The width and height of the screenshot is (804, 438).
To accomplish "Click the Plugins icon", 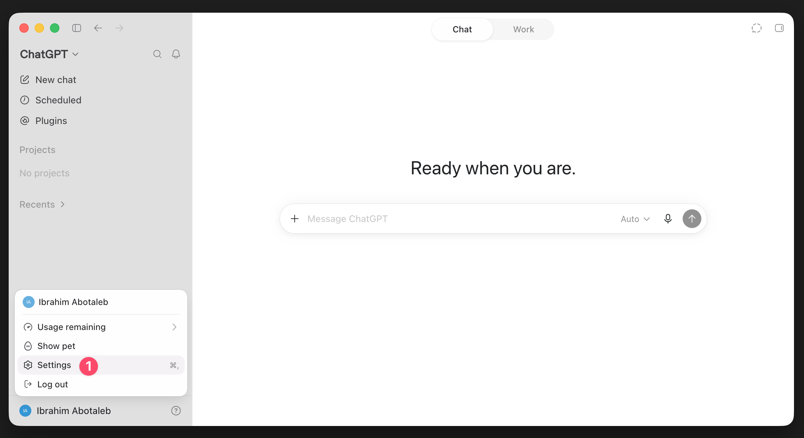I will pyautogui.click(x=25, y=121).
